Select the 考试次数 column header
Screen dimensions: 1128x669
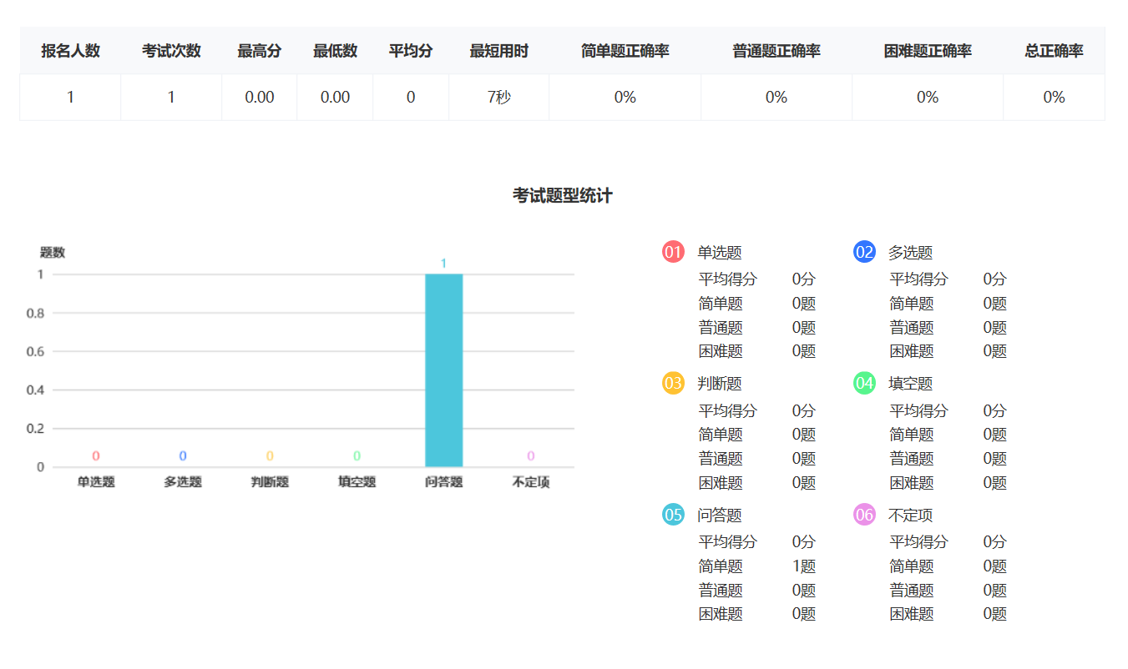pyautogui.click(x=171, y=51)
